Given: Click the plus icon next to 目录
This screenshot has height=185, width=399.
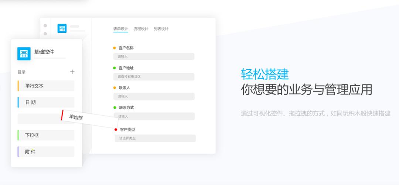Looking at the screenshot, I should [72, 72].
